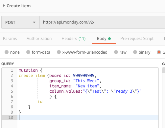
Task: Select the GraphQL radio button
Action: (159, 52)
